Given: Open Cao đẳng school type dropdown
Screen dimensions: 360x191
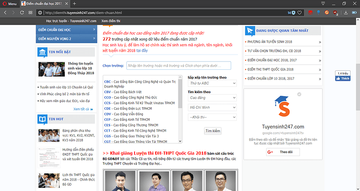Looking at the screenshot, I should [212, 98].
